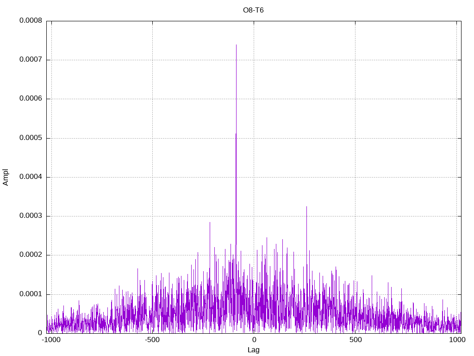The width and height of the screenshot is (474, 356).
Task: Click the y-axis label "Ampl"
Action: tap(6, 178)
